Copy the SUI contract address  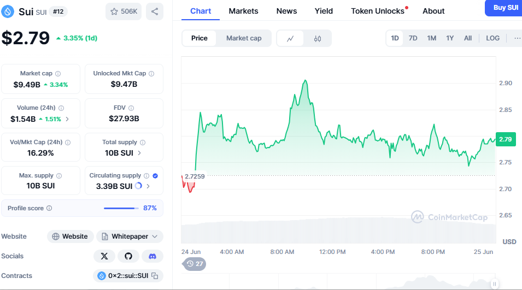(155, 276)
